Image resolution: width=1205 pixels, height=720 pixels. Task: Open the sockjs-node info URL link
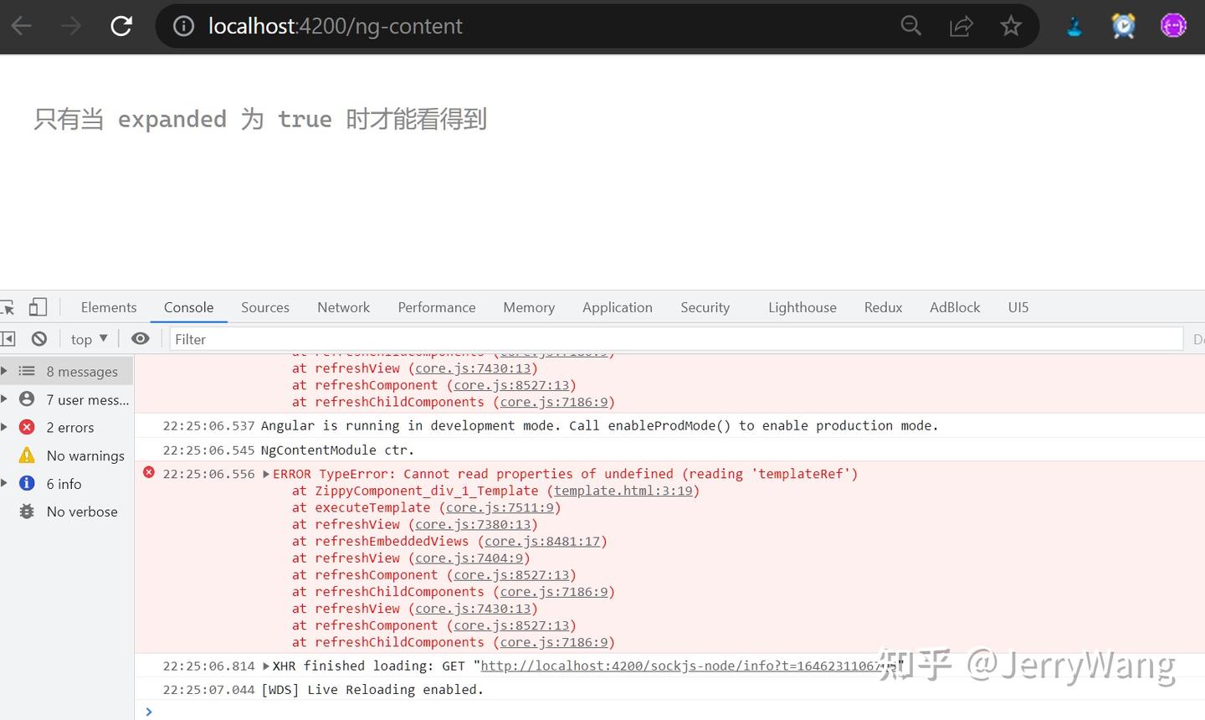690,666
